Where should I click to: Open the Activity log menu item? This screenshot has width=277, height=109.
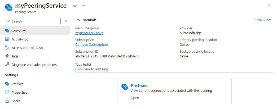tap(20, 39)
